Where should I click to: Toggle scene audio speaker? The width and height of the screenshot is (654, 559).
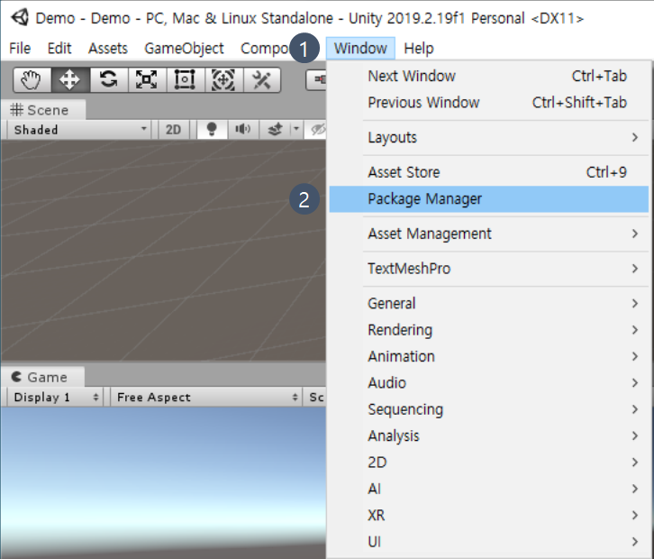pos(242,130)
